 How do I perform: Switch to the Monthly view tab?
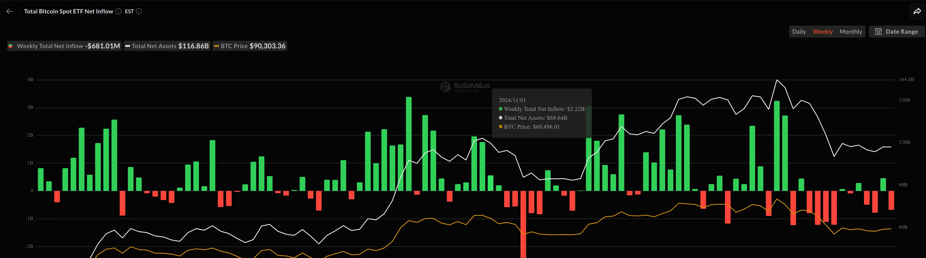(x=851, y=32)
